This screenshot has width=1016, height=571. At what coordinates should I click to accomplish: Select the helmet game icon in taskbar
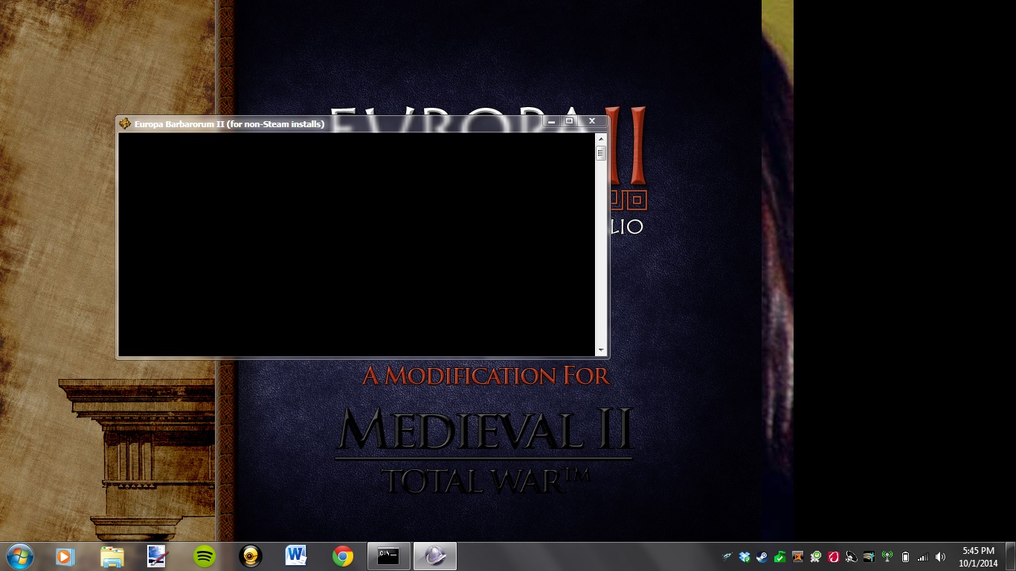tap(435, 556)
